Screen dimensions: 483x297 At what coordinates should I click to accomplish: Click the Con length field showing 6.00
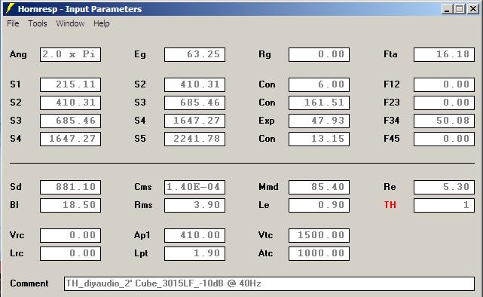tap(319, 84)
